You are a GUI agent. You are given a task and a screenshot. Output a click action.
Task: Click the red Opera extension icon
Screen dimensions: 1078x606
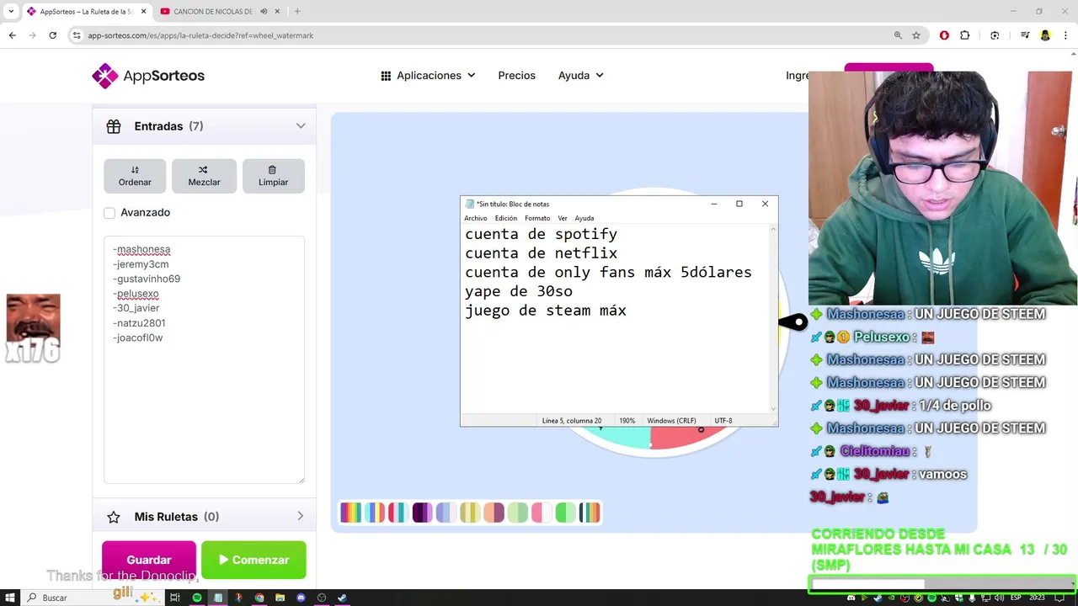tap(944, 35)
